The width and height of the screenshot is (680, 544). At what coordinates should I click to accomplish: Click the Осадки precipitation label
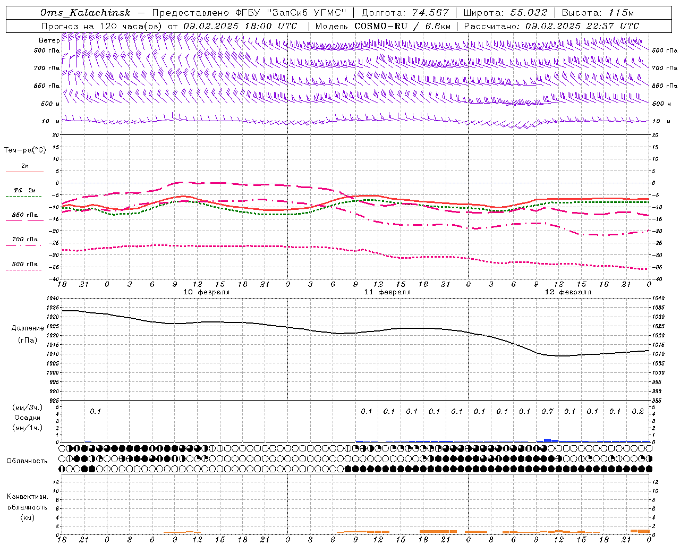(x=28, y=418)
